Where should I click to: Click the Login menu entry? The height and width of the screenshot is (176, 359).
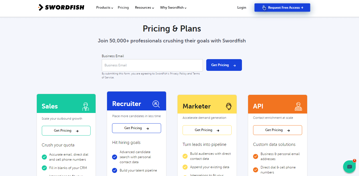(x=242, y=8)
